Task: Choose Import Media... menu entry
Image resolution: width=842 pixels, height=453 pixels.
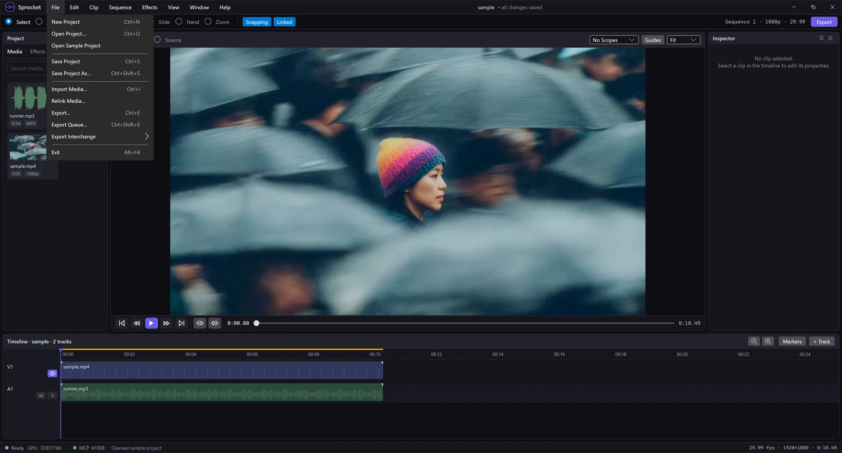Action: 100,89
